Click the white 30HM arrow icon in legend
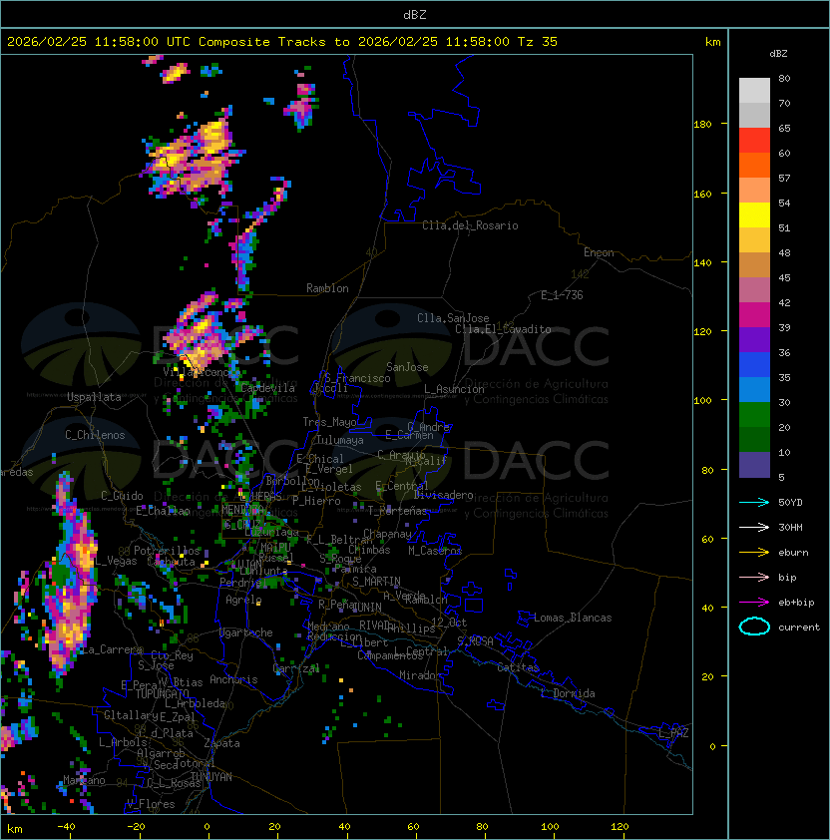The width and height of the screenshot is (830, 840). point(754,527)
